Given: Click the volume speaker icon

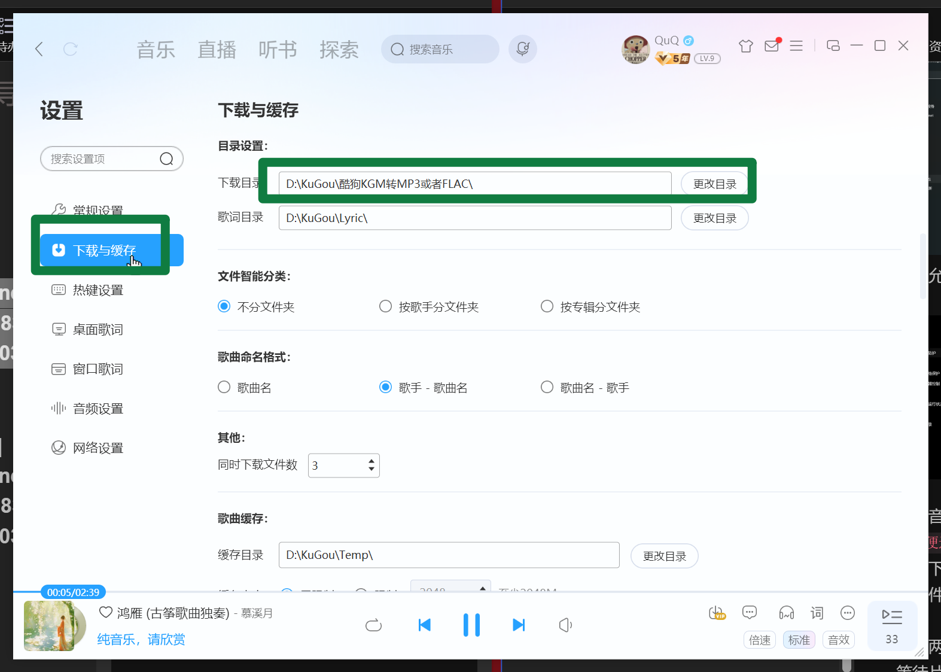Looking at the screenshot, I should click(x=565, y=625).
